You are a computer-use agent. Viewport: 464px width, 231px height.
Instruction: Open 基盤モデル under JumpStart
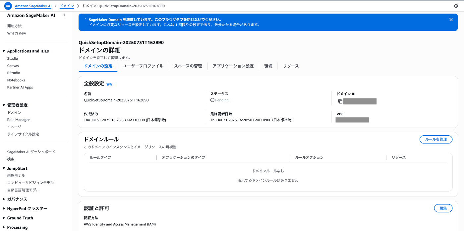[16, 176]
